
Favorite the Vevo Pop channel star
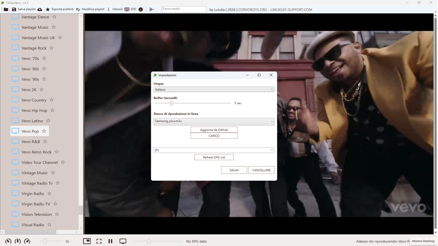coord(44,131)
